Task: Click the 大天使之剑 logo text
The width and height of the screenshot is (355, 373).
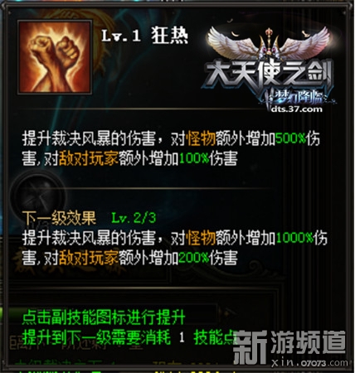Action: click(x=269, y=75)
